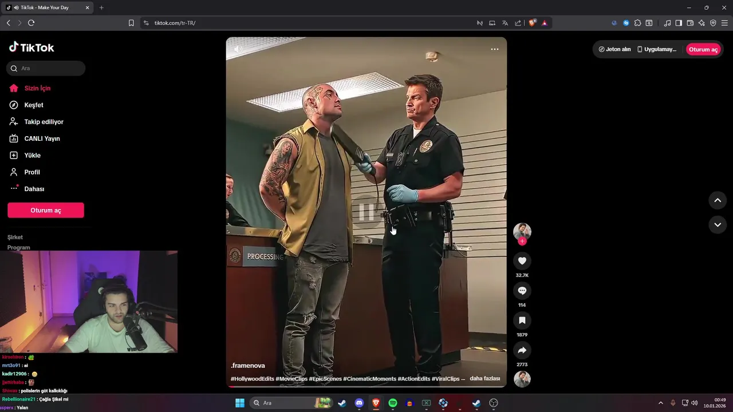Save the video with bookmark icon
Screen dimensions: 733x412
522,320
